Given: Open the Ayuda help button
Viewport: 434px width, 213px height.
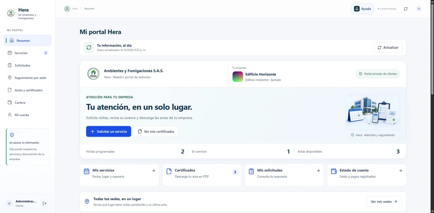Looking at the screenshot, I should point(362,9).
